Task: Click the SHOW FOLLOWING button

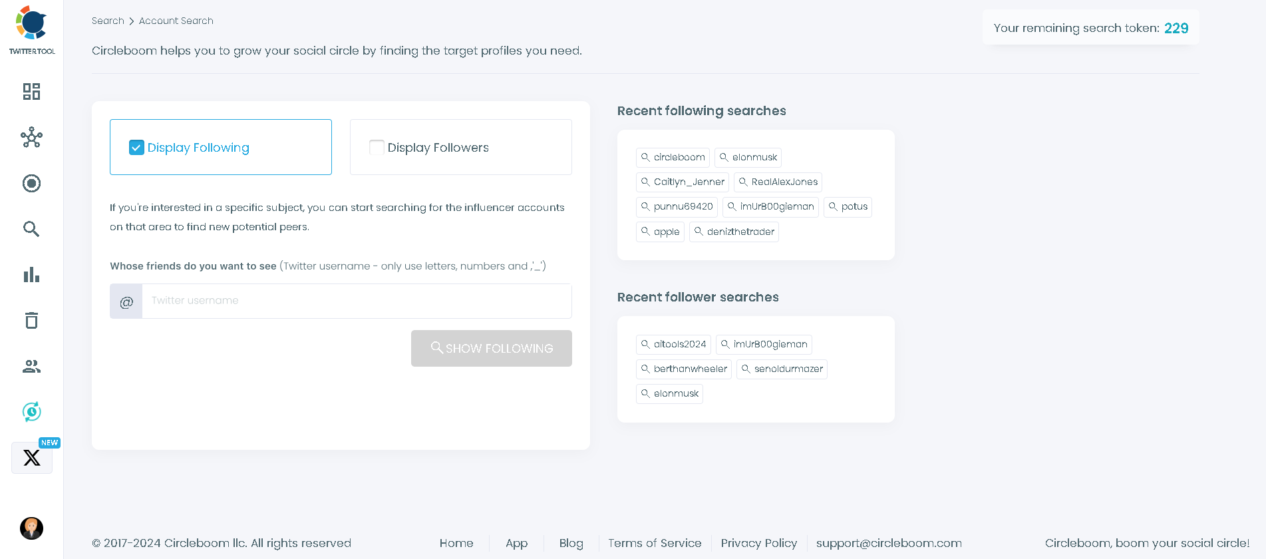Action: coord(492,349)
